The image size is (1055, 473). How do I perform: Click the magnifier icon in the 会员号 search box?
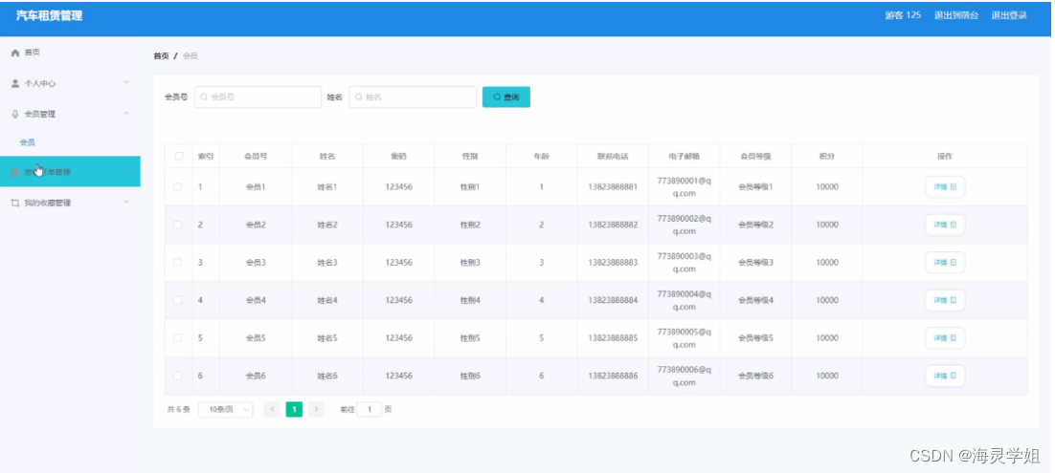coord(205,97)
